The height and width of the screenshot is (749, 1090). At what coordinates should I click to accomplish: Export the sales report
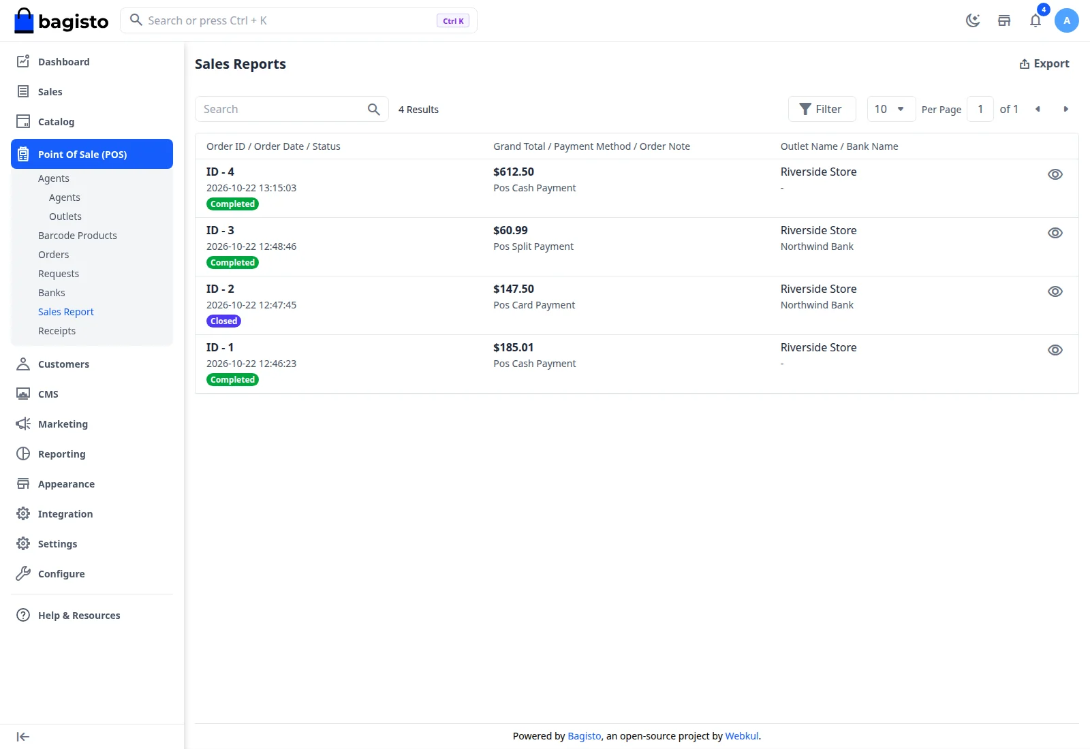coord(1044,63)
